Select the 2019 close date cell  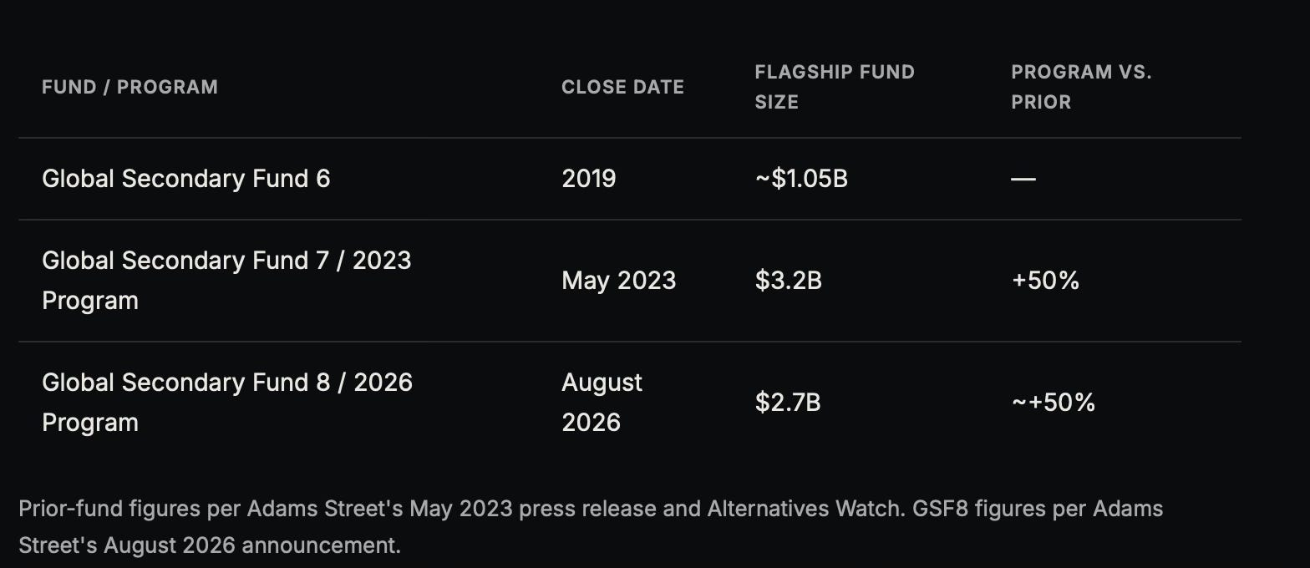click(589, 179)
